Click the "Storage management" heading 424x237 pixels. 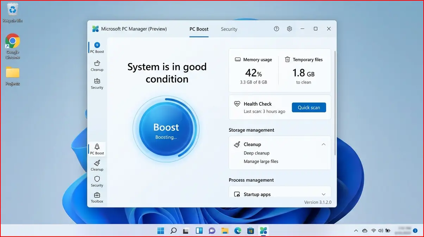tap(251, 130)
